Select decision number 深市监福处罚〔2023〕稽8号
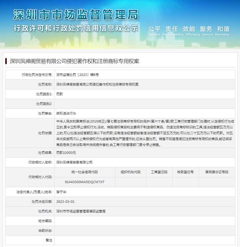The image size is (240, 247). pos(77,75)
